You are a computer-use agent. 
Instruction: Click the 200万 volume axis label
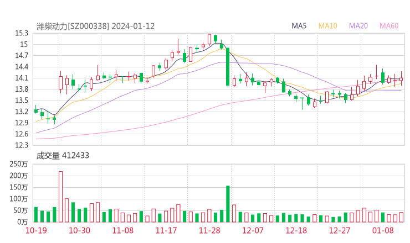[19, 176]
